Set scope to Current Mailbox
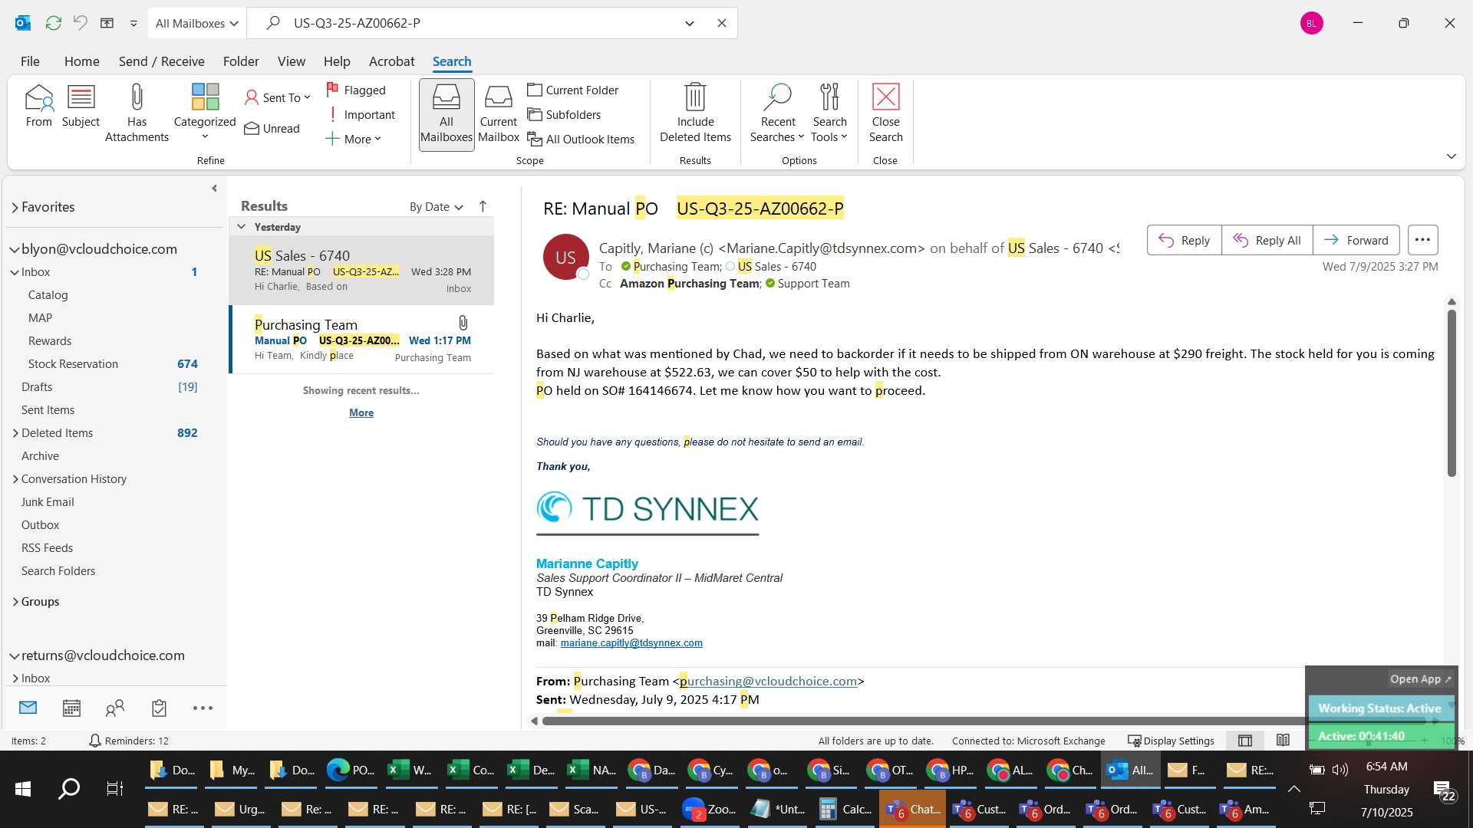The image size is (1473, 828). click(499, 114)
